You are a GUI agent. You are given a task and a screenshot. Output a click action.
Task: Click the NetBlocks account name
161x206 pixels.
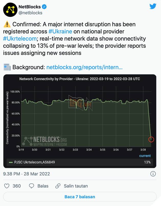pyautogui.click(x=30, y=7)
